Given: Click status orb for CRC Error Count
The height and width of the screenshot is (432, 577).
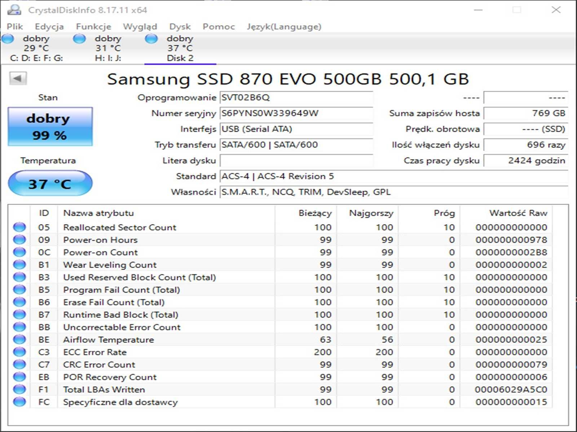Looking at the screenshot, I should coord(19,364).
